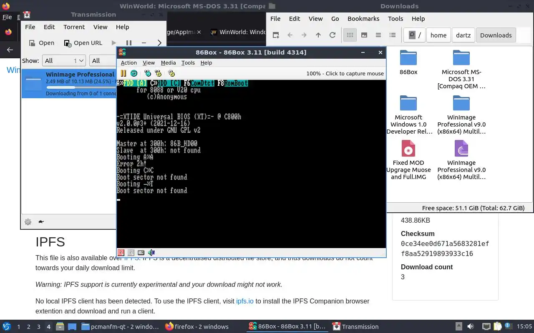Viewport: 534px width, 333px height.
Task: Click inside the emulated DOS screen to capture mouse
Action: click(x=251, y=164)
